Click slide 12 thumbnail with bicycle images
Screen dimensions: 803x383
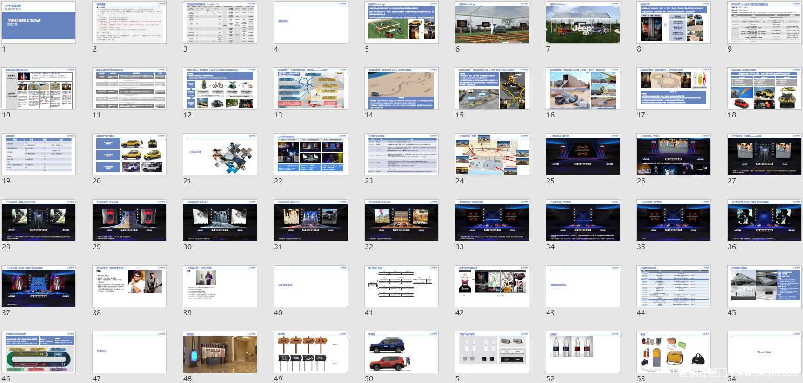(220, 88)
